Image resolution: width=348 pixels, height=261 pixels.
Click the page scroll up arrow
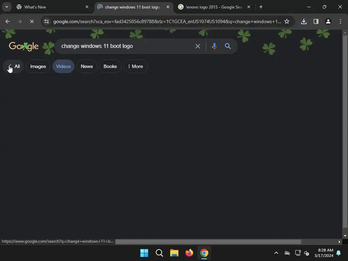[345, 32]
